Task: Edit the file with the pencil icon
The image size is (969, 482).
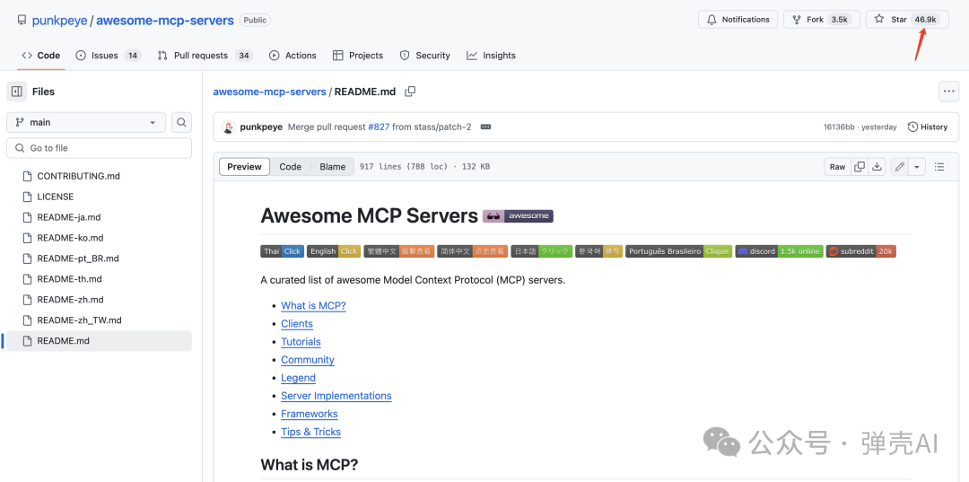Action: coord(900,167)
